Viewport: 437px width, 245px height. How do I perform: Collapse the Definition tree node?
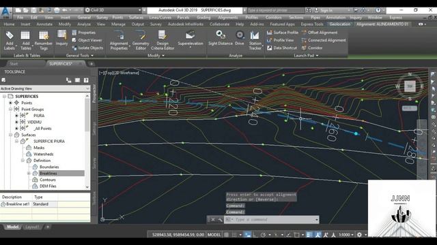[23, 161]
